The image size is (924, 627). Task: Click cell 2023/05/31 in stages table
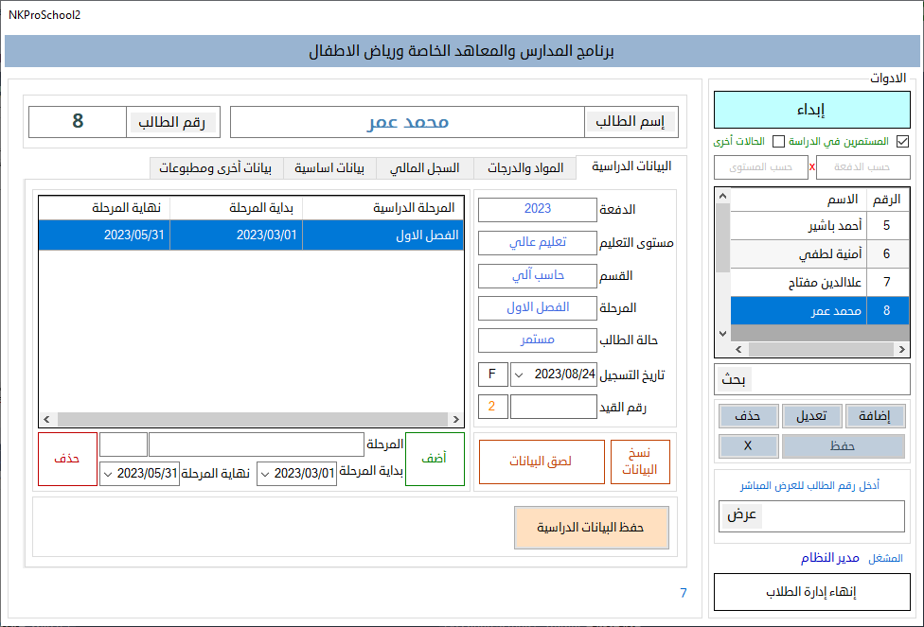click(x=104, y=235)
